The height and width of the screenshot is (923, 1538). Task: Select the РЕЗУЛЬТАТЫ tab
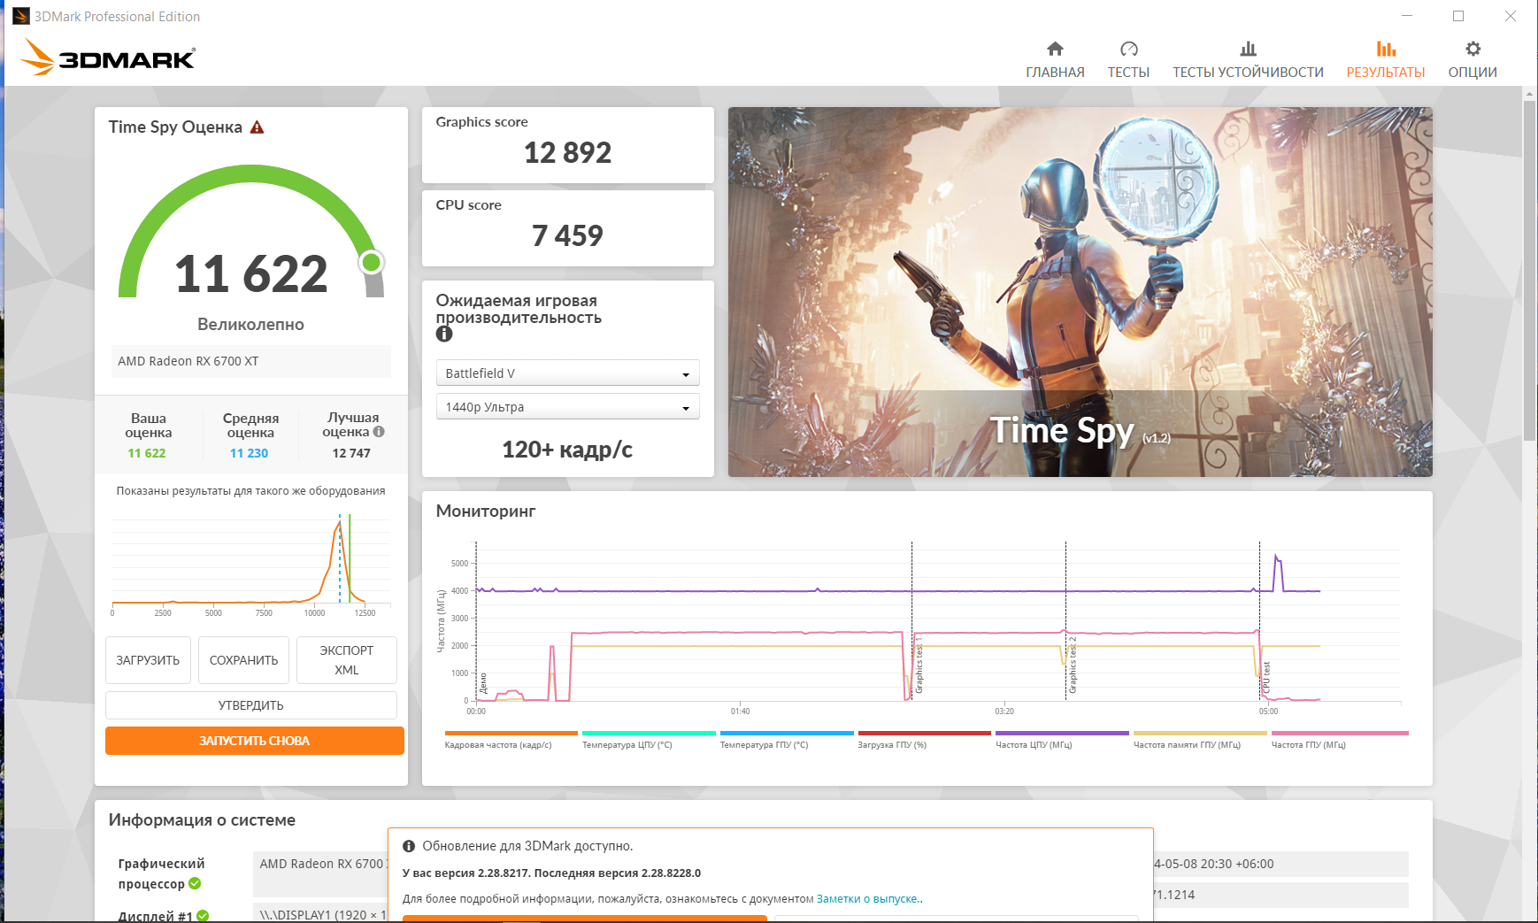1386,60
